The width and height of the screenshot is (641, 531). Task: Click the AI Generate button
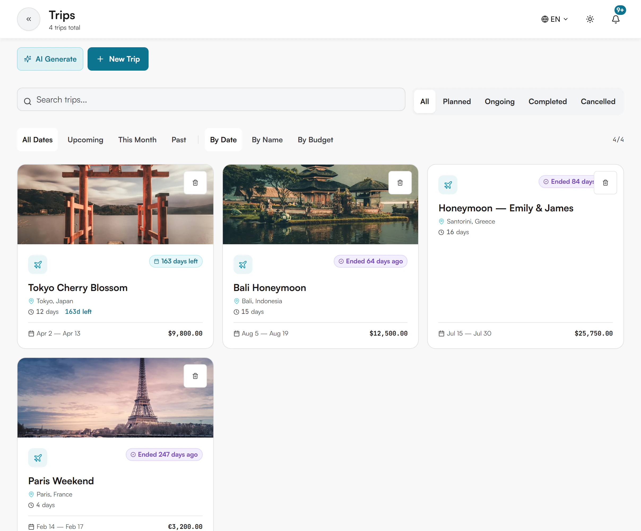(x=50, y=59)
